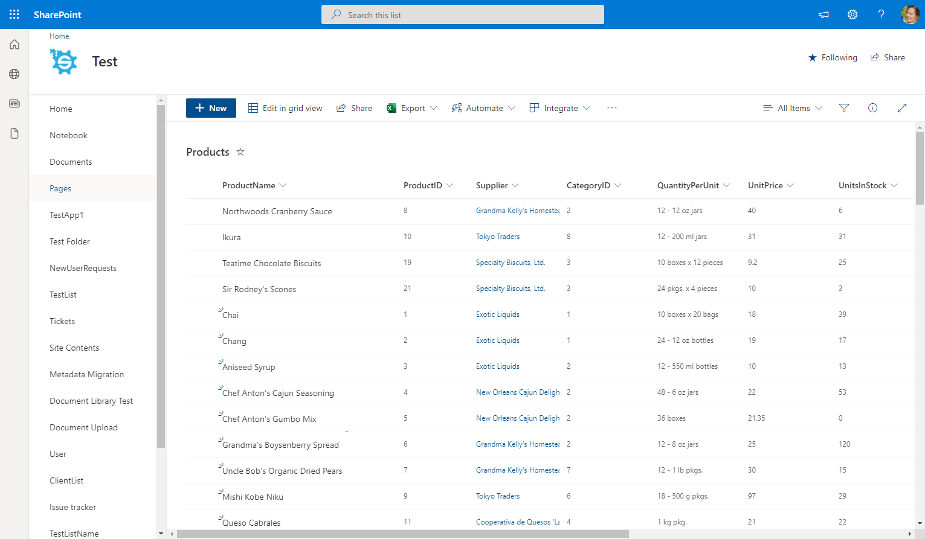Open the ProductName column menu
Viewport: 925px width, 539px height.
[x=254, y=185]
